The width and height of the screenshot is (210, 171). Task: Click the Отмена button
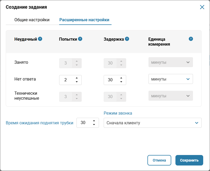159,160
